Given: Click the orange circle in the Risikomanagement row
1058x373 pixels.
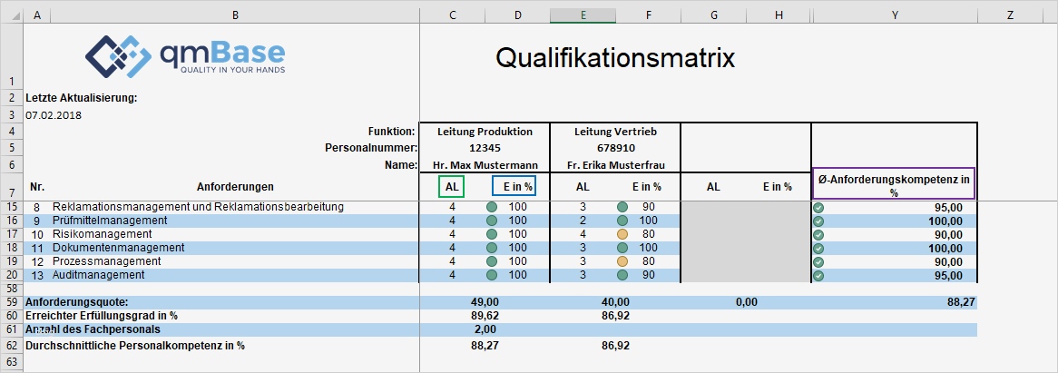Looking at the screenshot, I should [622, 234].
